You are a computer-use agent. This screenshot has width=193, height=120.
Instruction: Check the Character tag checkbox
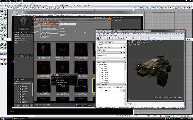pos(60,27)
